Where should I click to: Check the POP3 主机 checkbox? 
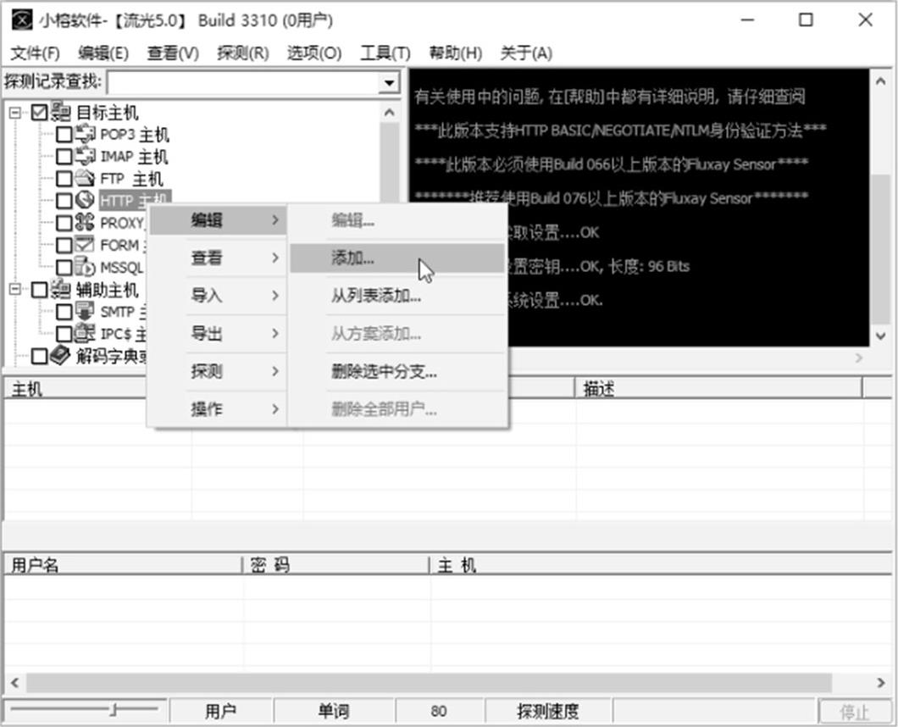point(64,135)
